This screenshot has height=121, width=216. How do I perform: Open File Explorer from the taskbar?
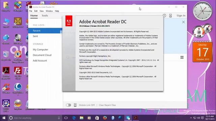pos(82,118)
